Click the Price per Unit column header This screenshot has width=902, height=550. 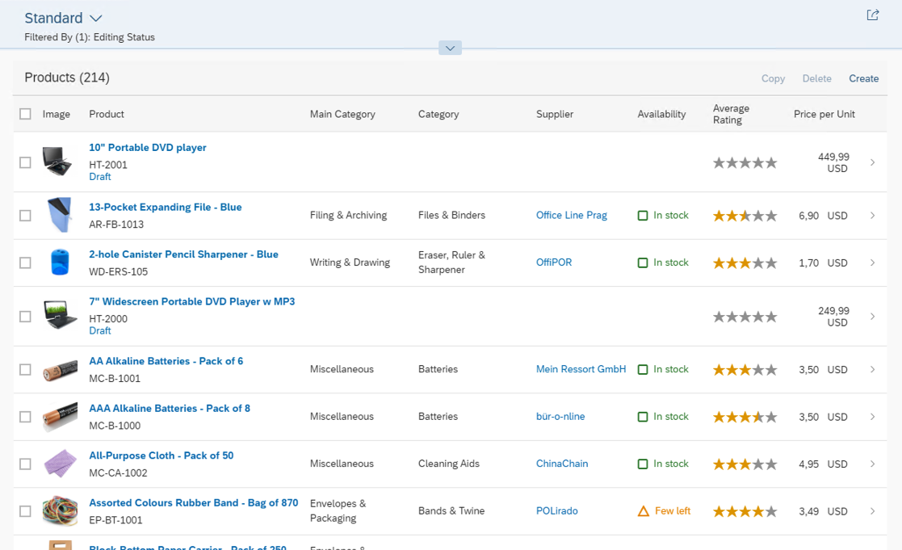coord(824,114)
